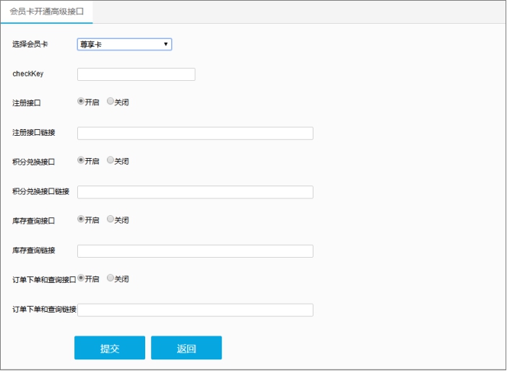Image resolution: width=507 pixels, height=371 pixels.
Task: Click the 库存查询接口 关闭 label text
Action: 122,220
